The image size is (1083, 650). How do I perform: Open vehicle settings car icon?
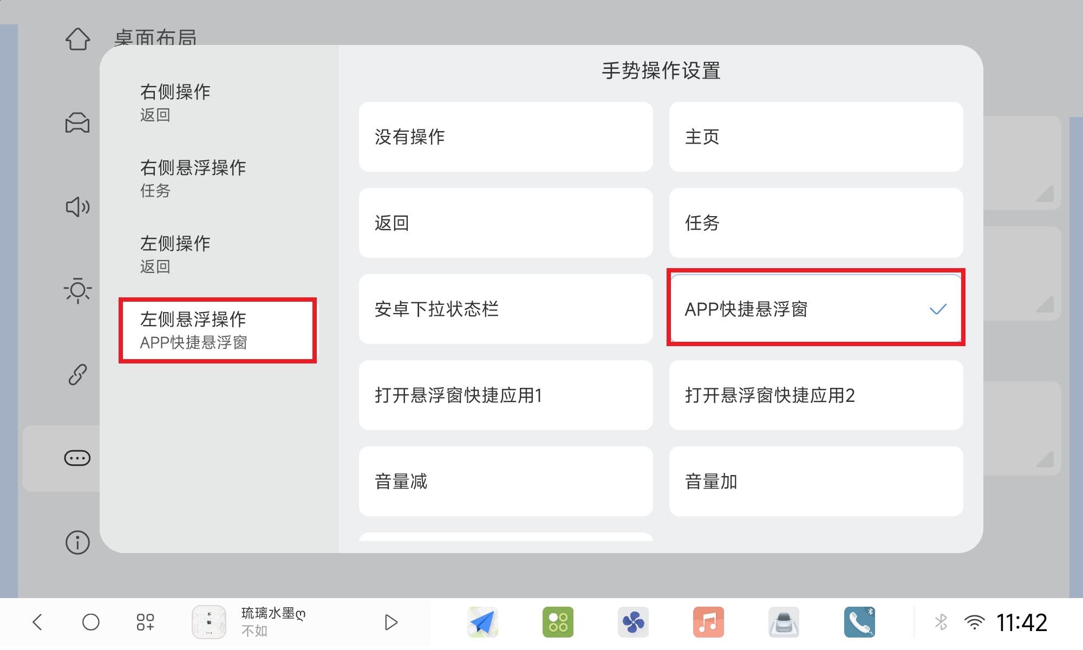click(x=77, y=123)
